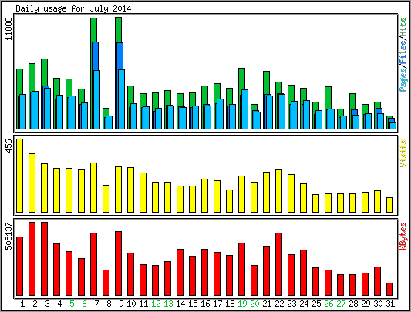Click green weekend day label 5
Image resolution: width=411 pixels, height=312 pixels.
(72, 304)
